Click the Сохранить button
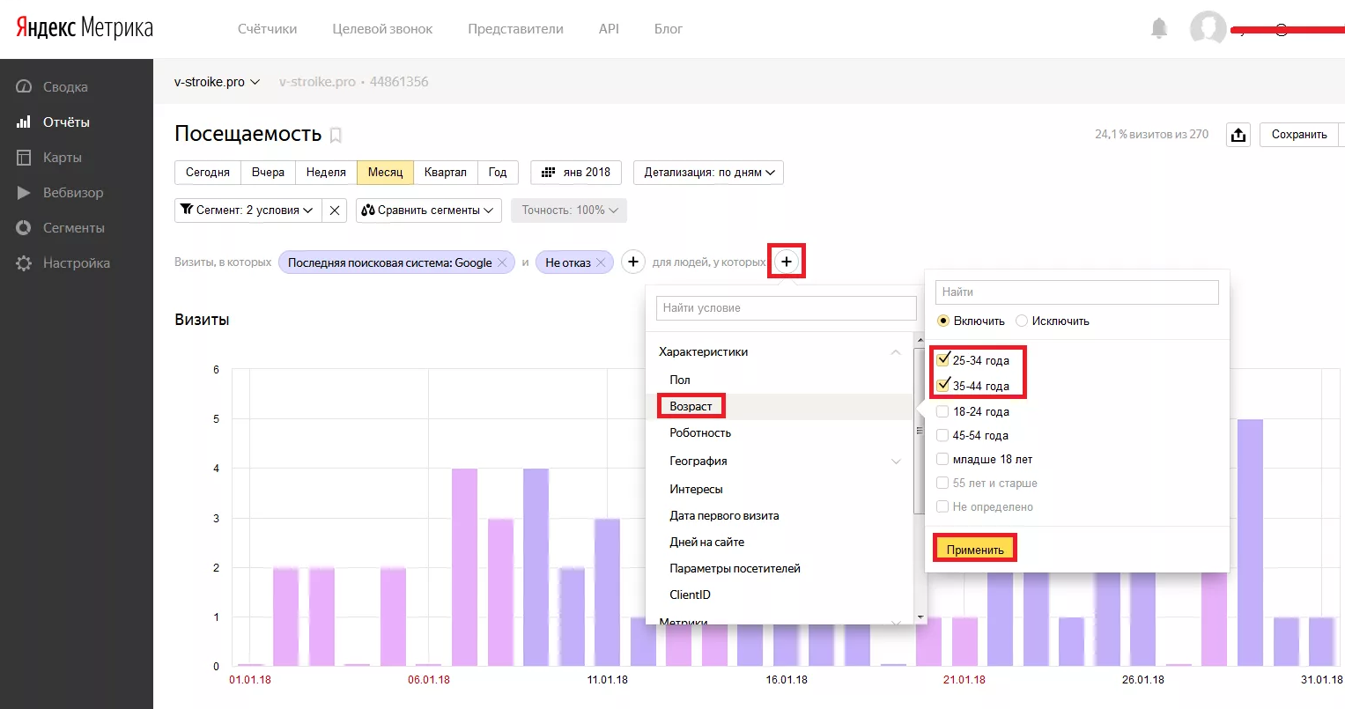 point(1299,135)
